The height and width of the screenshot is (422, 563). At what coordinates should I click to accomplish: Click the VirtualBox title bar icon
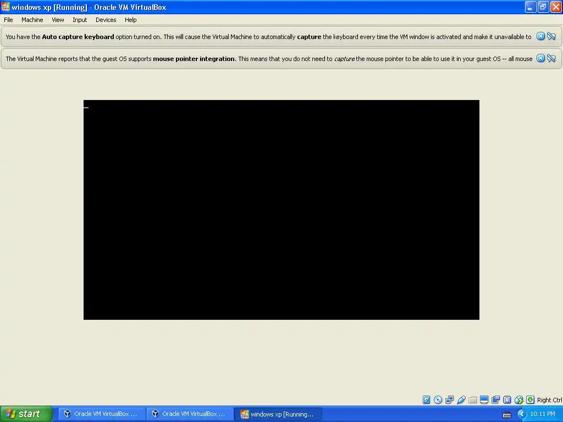coord(5,7)
